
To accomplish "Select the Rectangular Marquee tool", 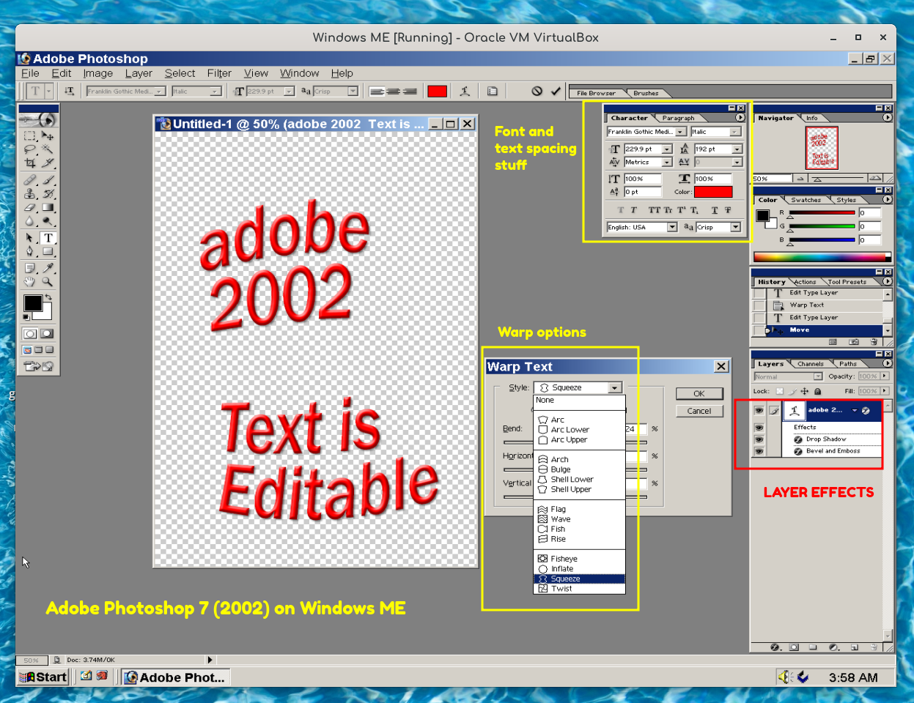I will (30, 135).
